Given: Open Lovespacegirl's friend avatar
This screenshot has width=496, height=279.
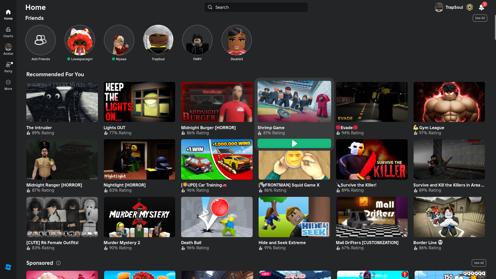Looking at the screenshot, I should coord(80,40).
